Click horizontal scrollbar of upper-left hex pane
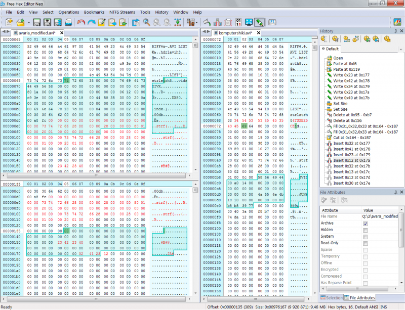 point(96,175)
